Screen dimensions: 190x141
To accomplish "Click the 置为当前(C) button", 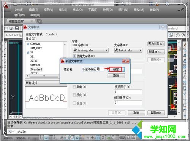I will [x=156, y=44].
